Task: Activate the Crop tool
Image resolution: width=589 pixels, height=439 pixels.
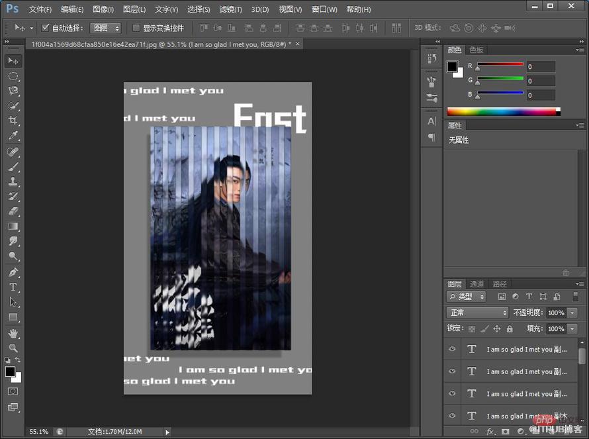Action: [x=13, y=121]
